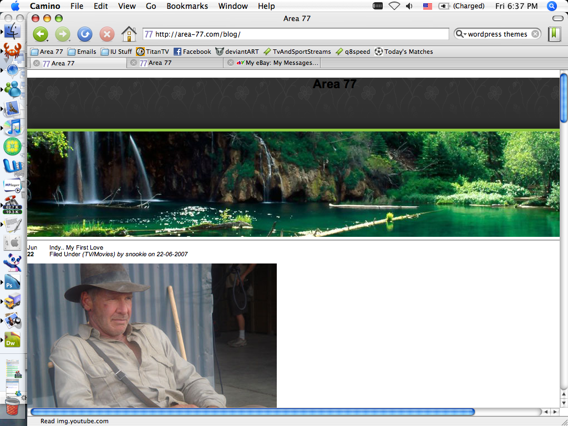Image resolution: width=568 pixels, height=426 pixels.
Task: Launch Photoshop from the Dock
Action: (x=13, y=282)
